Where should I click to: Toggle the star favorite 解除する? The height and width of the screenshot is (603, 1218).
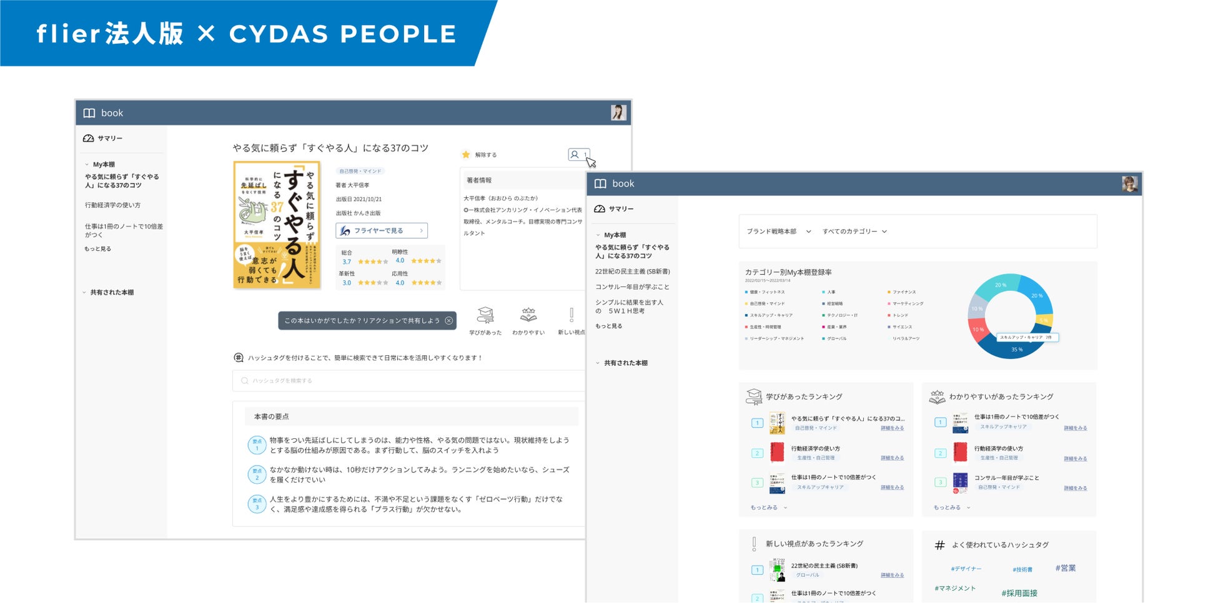tap(466, 155)
